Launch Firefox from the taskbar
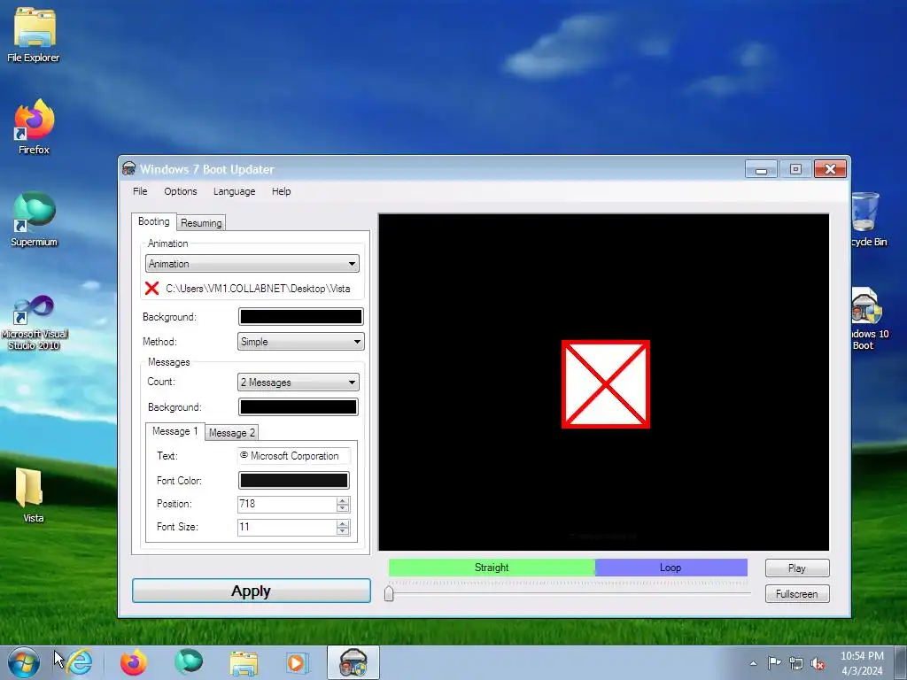This screenshot has width=907, height=680. pos(134,662)
